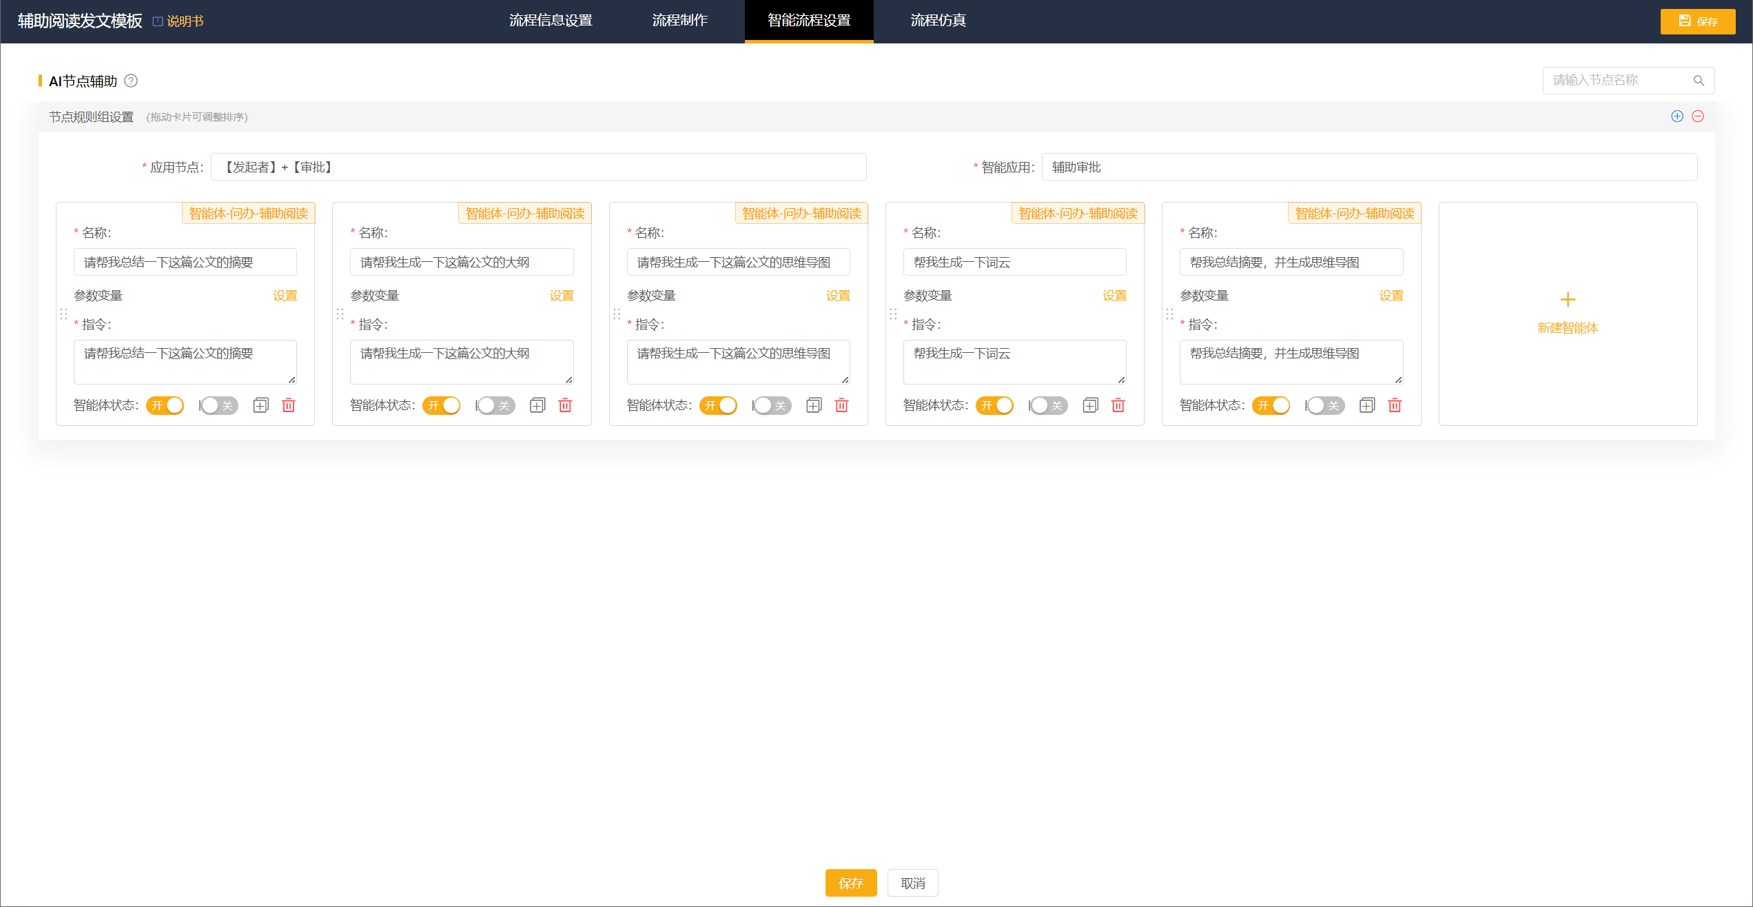1753x907 pixels.
Task: Switch to the 流程制作 tab
Action: pyautogui.click(x=680, y=21)
